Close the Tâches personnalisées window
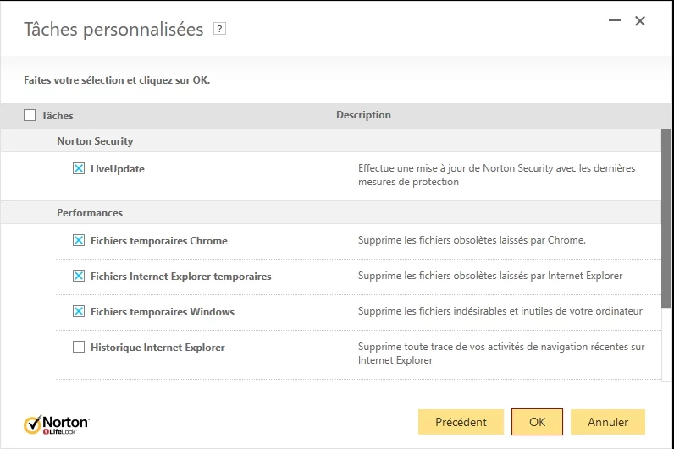674x449 pixels. (x=640, y=20)
